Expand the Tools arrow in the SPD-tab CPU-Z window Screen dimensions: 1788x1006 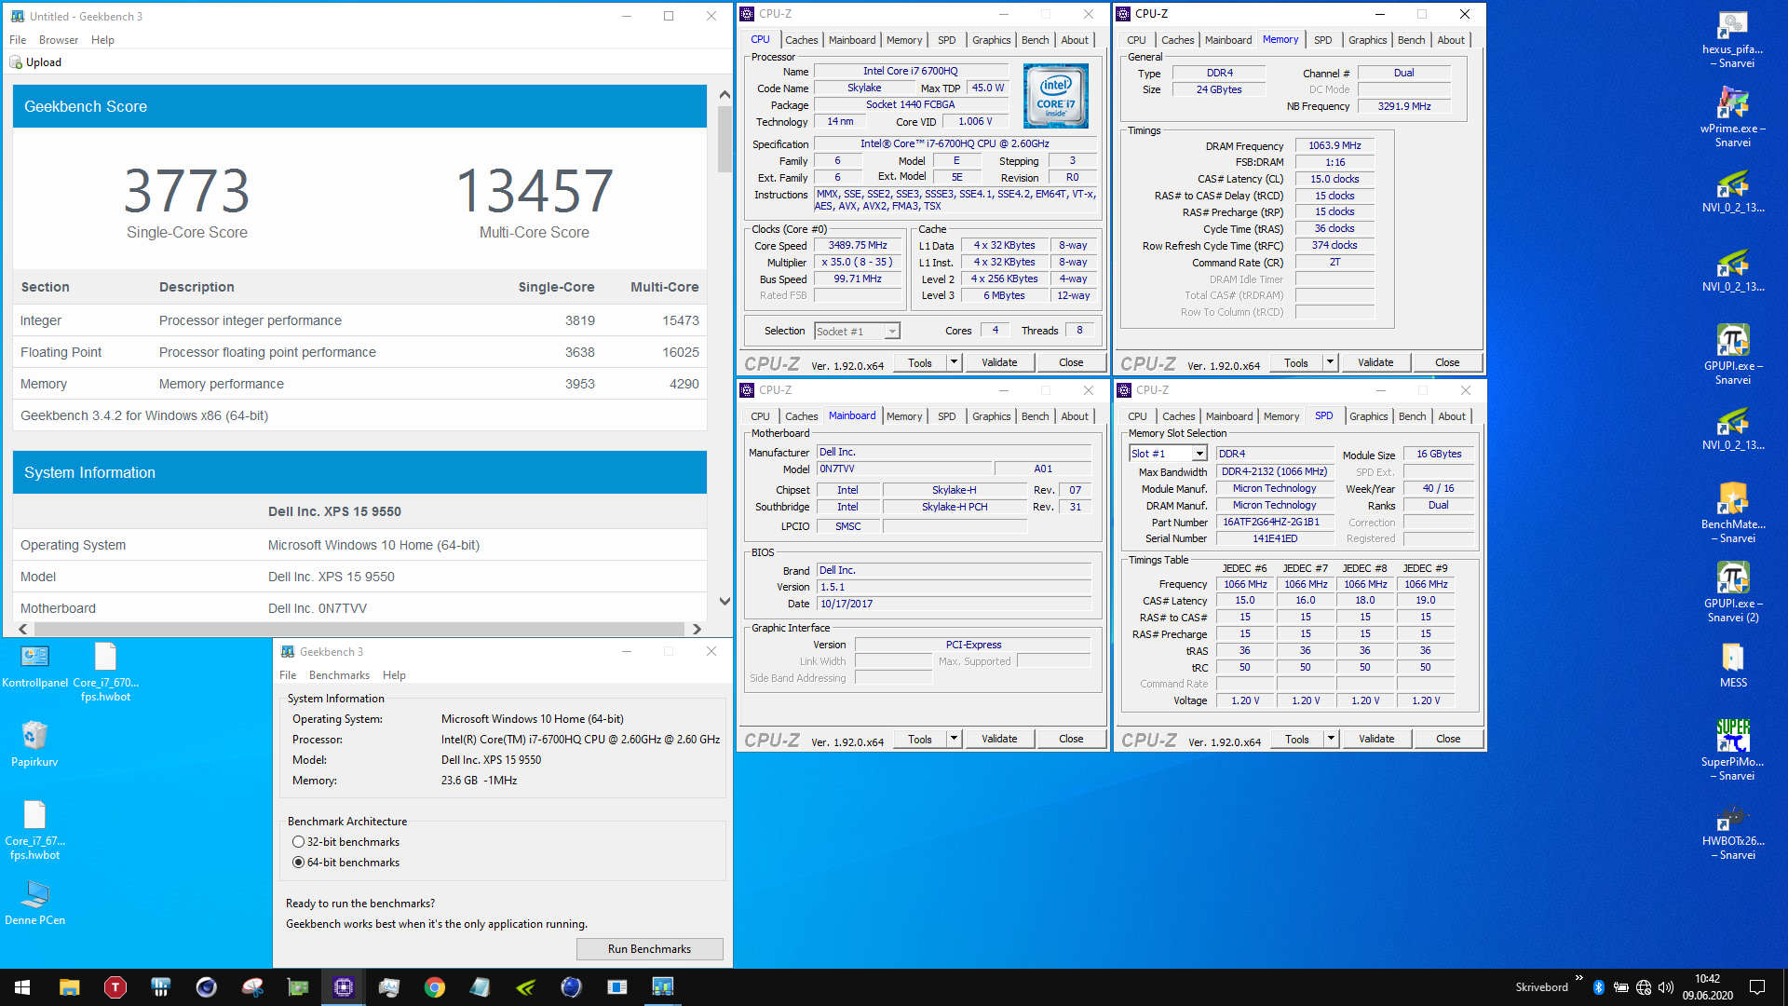[1332, 739]
